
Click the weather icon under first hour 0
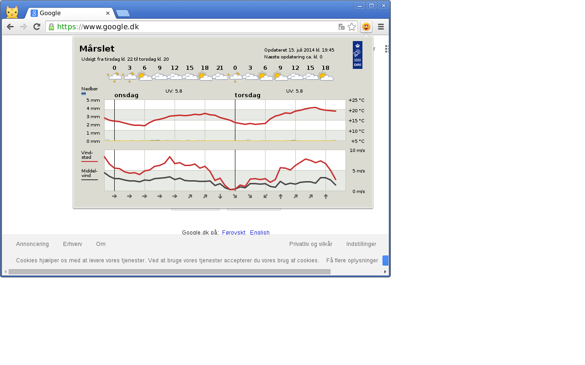pos(115,76)
